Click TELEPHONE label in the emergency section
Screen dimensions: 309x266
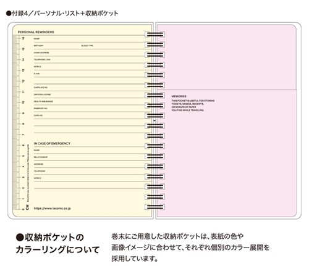pyautogui.click(x=40, y=172)
